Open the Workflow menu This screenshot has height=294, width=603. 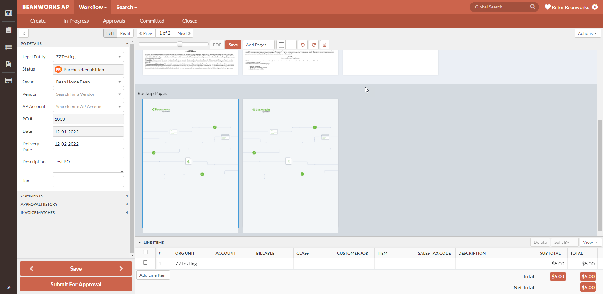pyautogui.click(x=93, y=7)
